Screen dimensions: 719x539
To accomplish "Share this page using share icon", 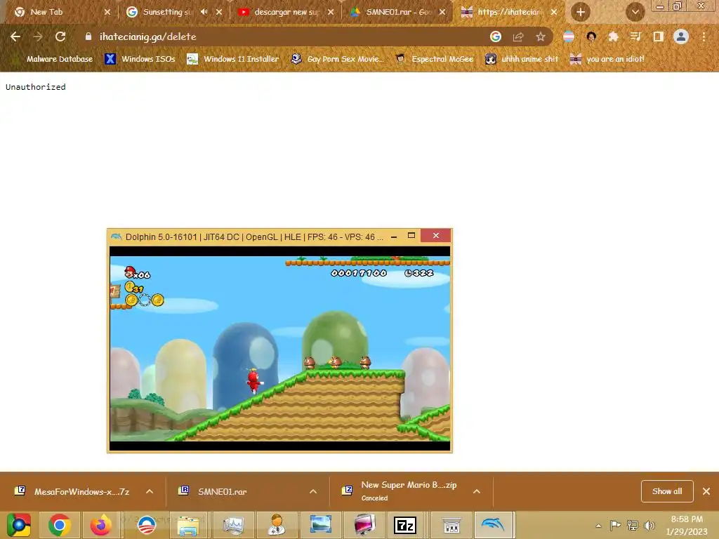I will point(518,36).
